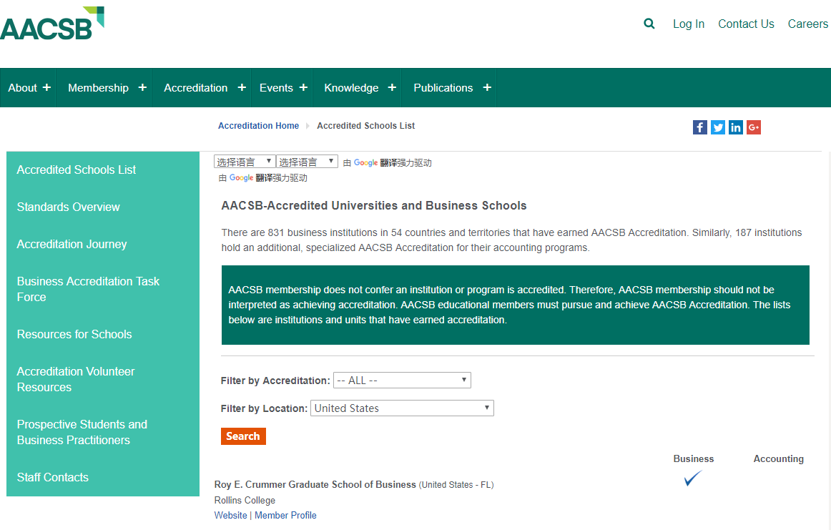Open Staff Contacts sidebar item
The width and height of the screenshot is (831, 530).
coord(52,477)
